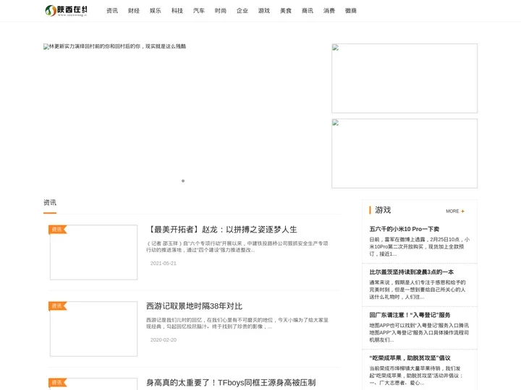Open the 游戏 navigation item in header

point(264,11)
